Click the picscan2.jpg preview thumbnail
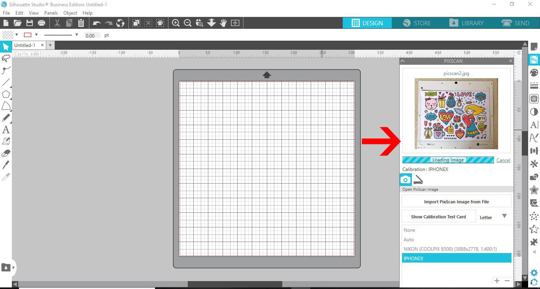 click(x=455, y=113)
